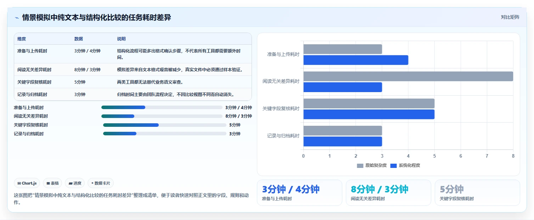534x220 pixels.
Task: Click the 数据 table column header
Action: (79, 39)
